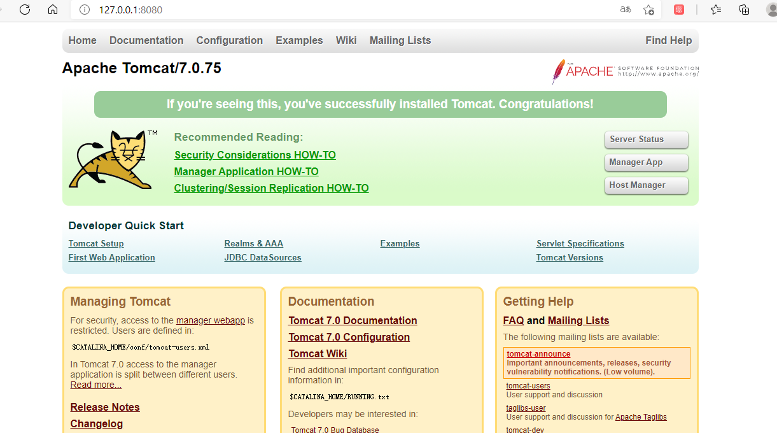The image size is (777, 433).
Task: Click the Congratulations success banner
Action: tap(381, 104)
